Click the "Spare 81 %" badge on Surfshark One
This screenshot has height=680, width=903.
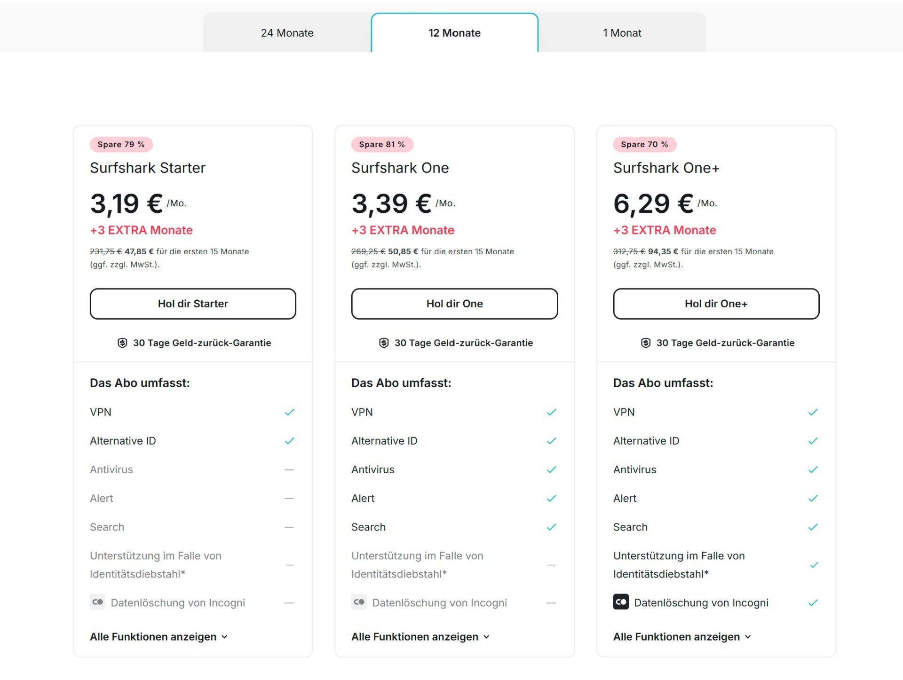pyautogui.click(x=382, y=144)
